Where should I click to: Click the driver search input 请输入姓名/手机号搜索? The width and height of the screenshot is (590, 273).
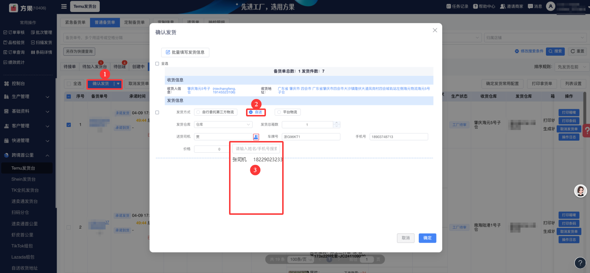pos(256,149)
